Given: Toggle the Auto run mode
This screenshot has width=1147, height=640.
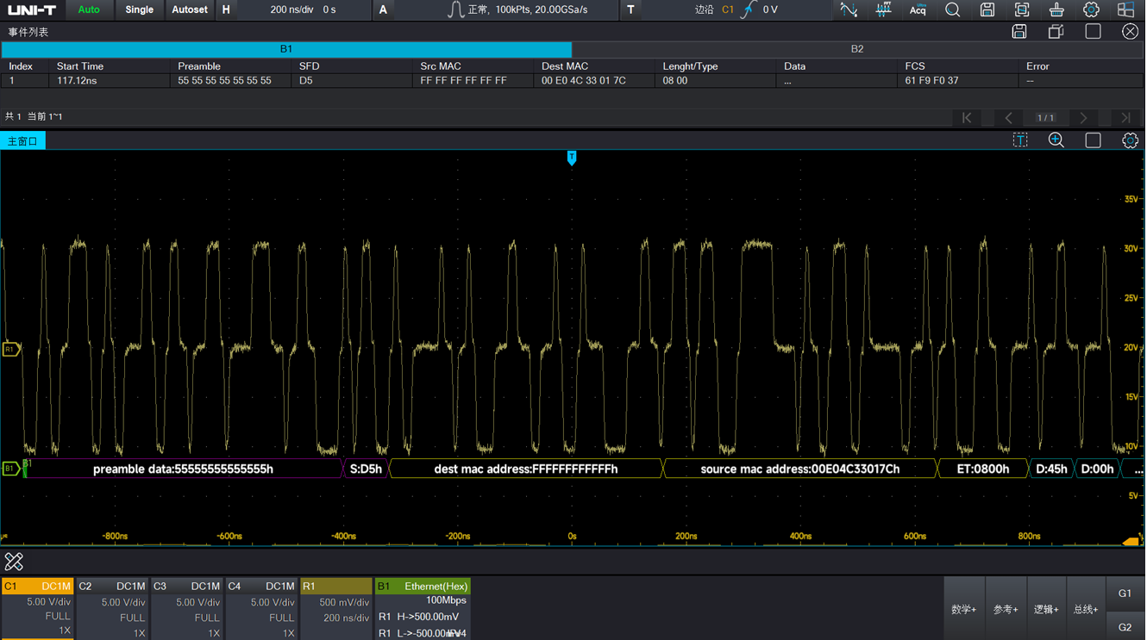Looking at the screenshot, I should [89, 10].
